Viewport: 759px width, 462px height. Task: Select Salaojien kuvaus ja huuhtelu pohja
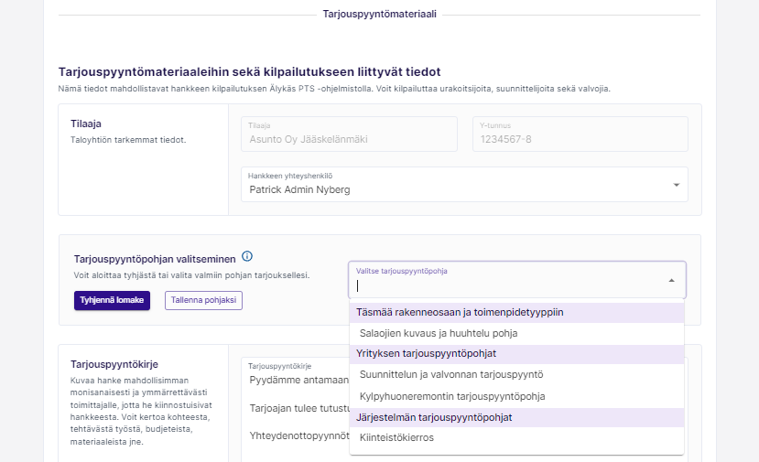pos(439,334)
